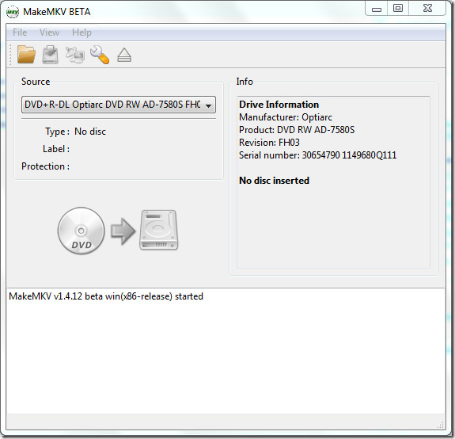The image size is (455, 439).
Task: Click the hard drive destination image
Action: pyautogui.click(x=159, y=230)
